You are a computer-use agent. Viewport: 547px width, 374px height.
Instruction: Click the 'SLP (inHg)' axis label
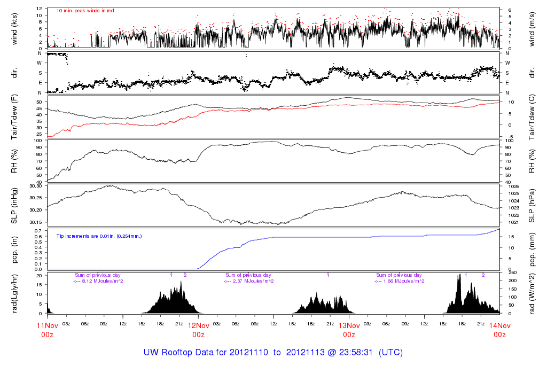point(15,205)
